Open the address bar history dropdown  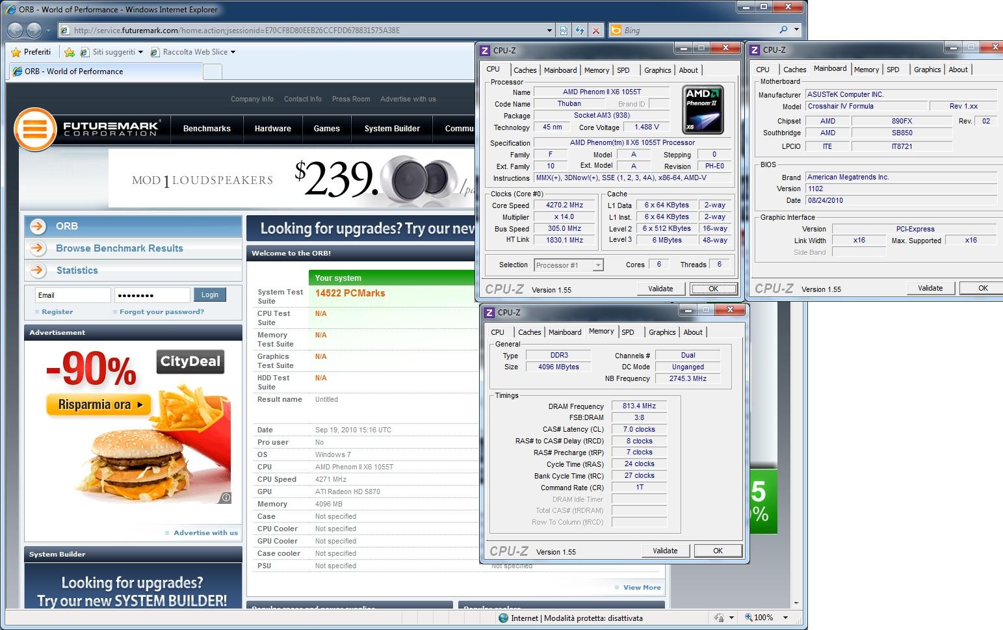(x=550, y=30)
